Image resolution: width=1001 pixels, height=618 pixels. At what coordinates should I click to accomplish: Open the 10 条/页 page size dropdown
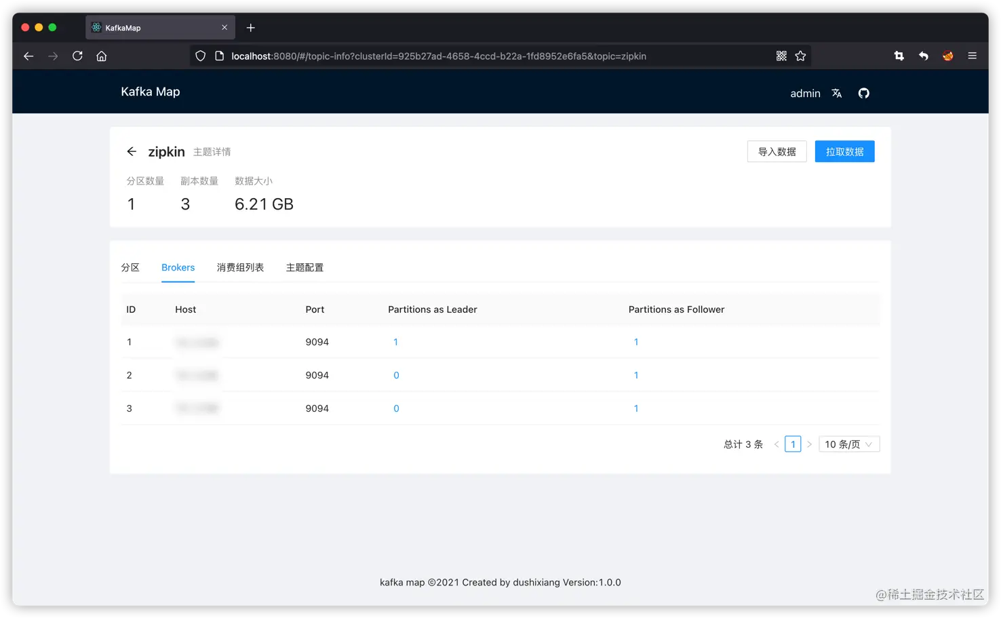point(849,444)
